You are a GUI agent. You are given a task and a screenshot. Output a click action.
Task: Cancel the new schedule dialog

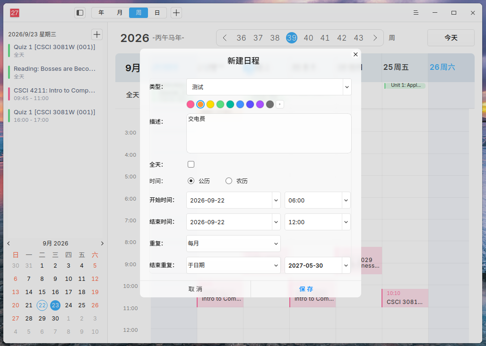(195, 289)
